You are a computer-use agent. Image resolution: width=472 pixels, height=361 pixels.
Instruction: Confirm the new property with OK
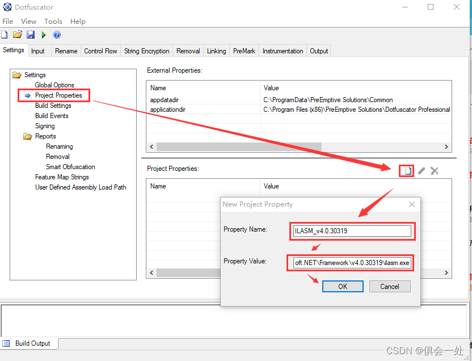coord(343,286)
